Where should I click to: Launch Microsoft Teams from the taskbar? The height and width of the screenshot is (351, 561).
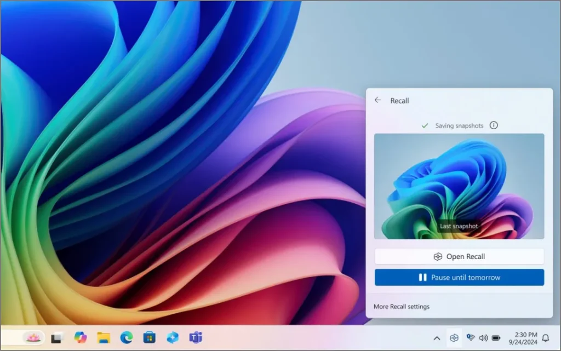click(x=196, y=337)
